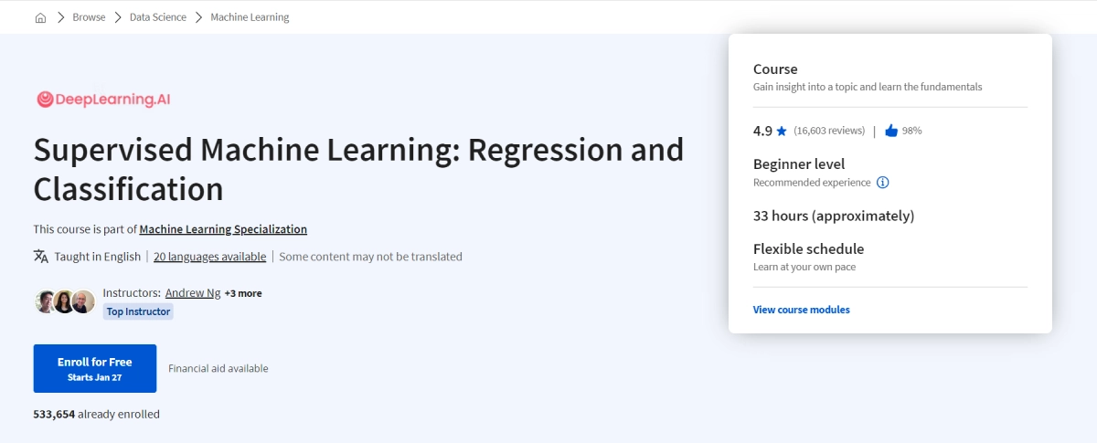Click the Enroll for Free button
The image size is (1097, 443).
95,368
